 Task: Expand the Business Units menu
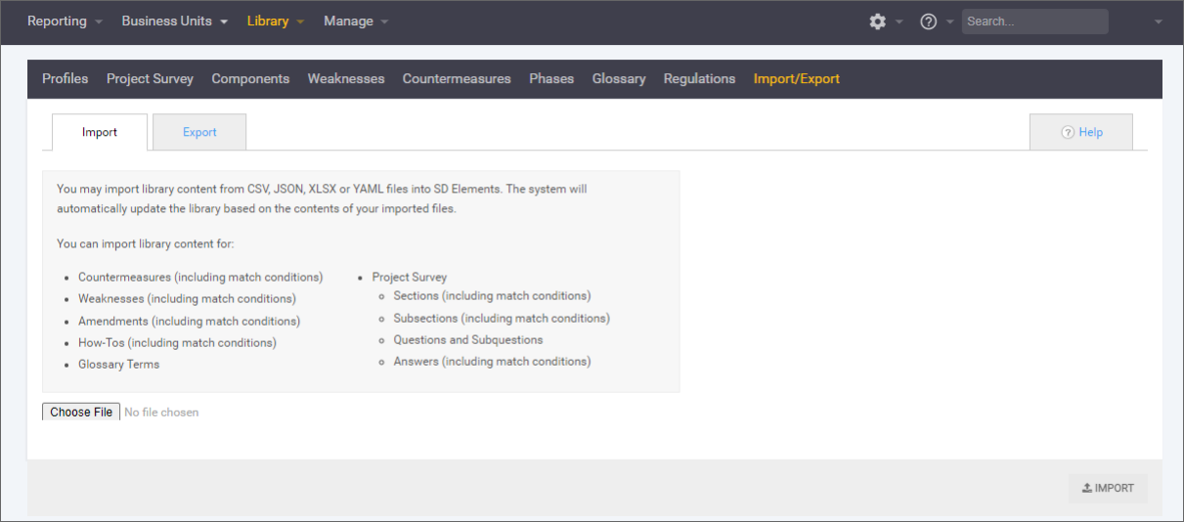coord(174,22)
